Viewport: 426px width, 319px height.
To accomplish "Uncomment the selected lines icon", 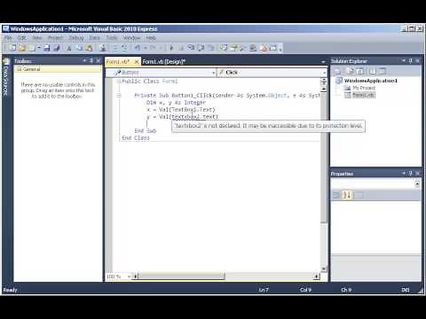I will point(124,48).
